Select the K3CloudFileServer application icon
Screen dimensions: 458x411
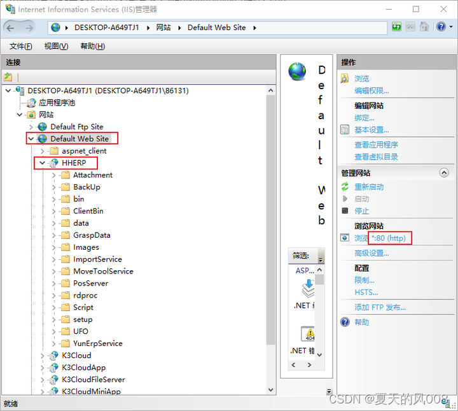tap(53, 380)
